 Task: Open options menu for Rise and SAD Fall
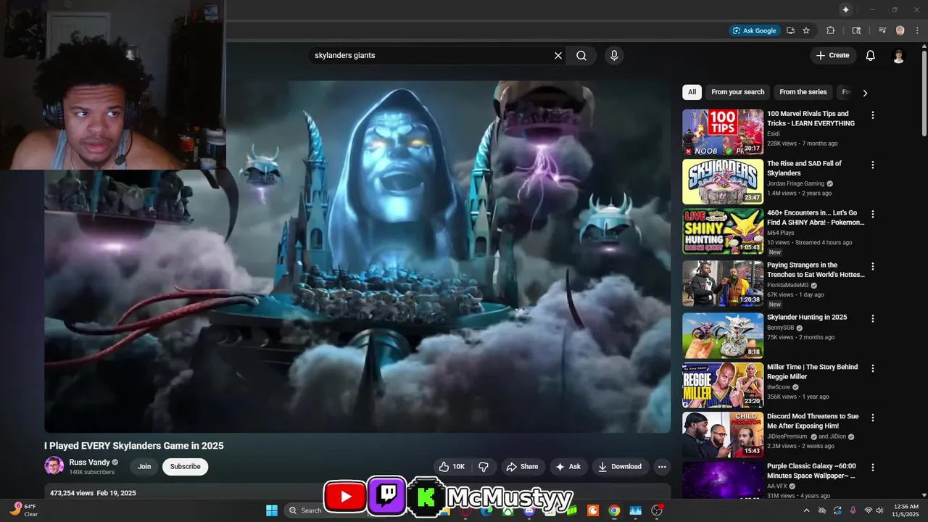[x=873, y=165]
